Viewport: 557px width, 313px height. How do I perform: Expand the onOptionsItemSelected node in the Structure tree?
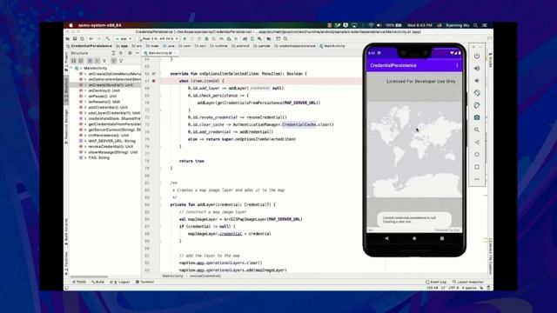[x=85, y=79]
